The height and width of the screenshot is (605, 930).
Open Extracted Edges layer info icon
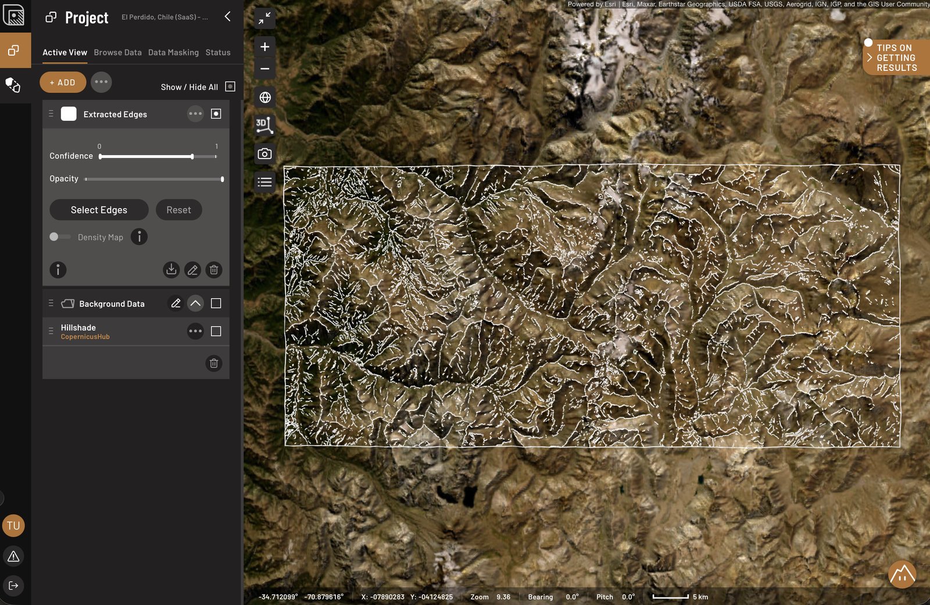[x=58, y=269]
